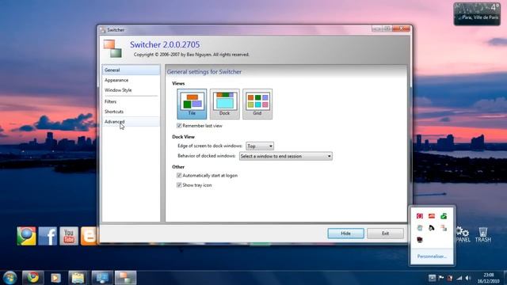Viewport: 507px width, 285px height.
Task: Open the Window Style section
Action: click(x=131, y=90)
